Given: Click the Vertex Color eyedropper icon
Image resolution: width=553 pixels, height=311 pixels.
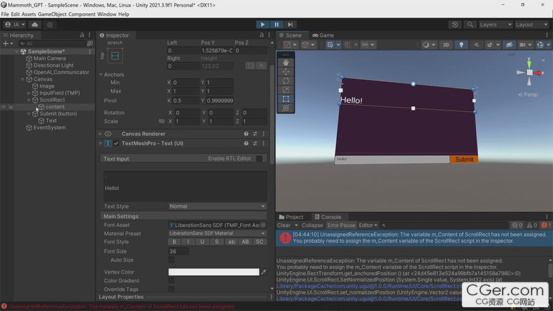Looking at the screenshot, I should (264, 272).
